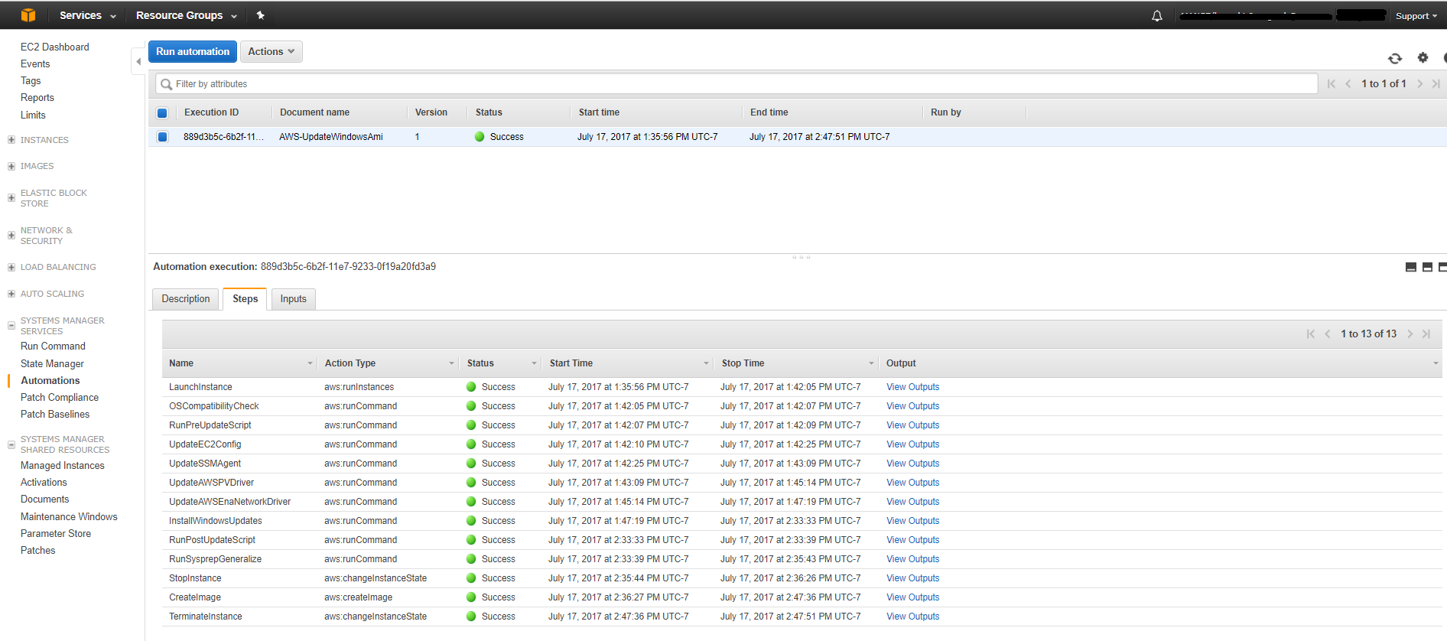Toggle checkbox for execution 889d3b5c-6b2f-11

tap(162, 137)
